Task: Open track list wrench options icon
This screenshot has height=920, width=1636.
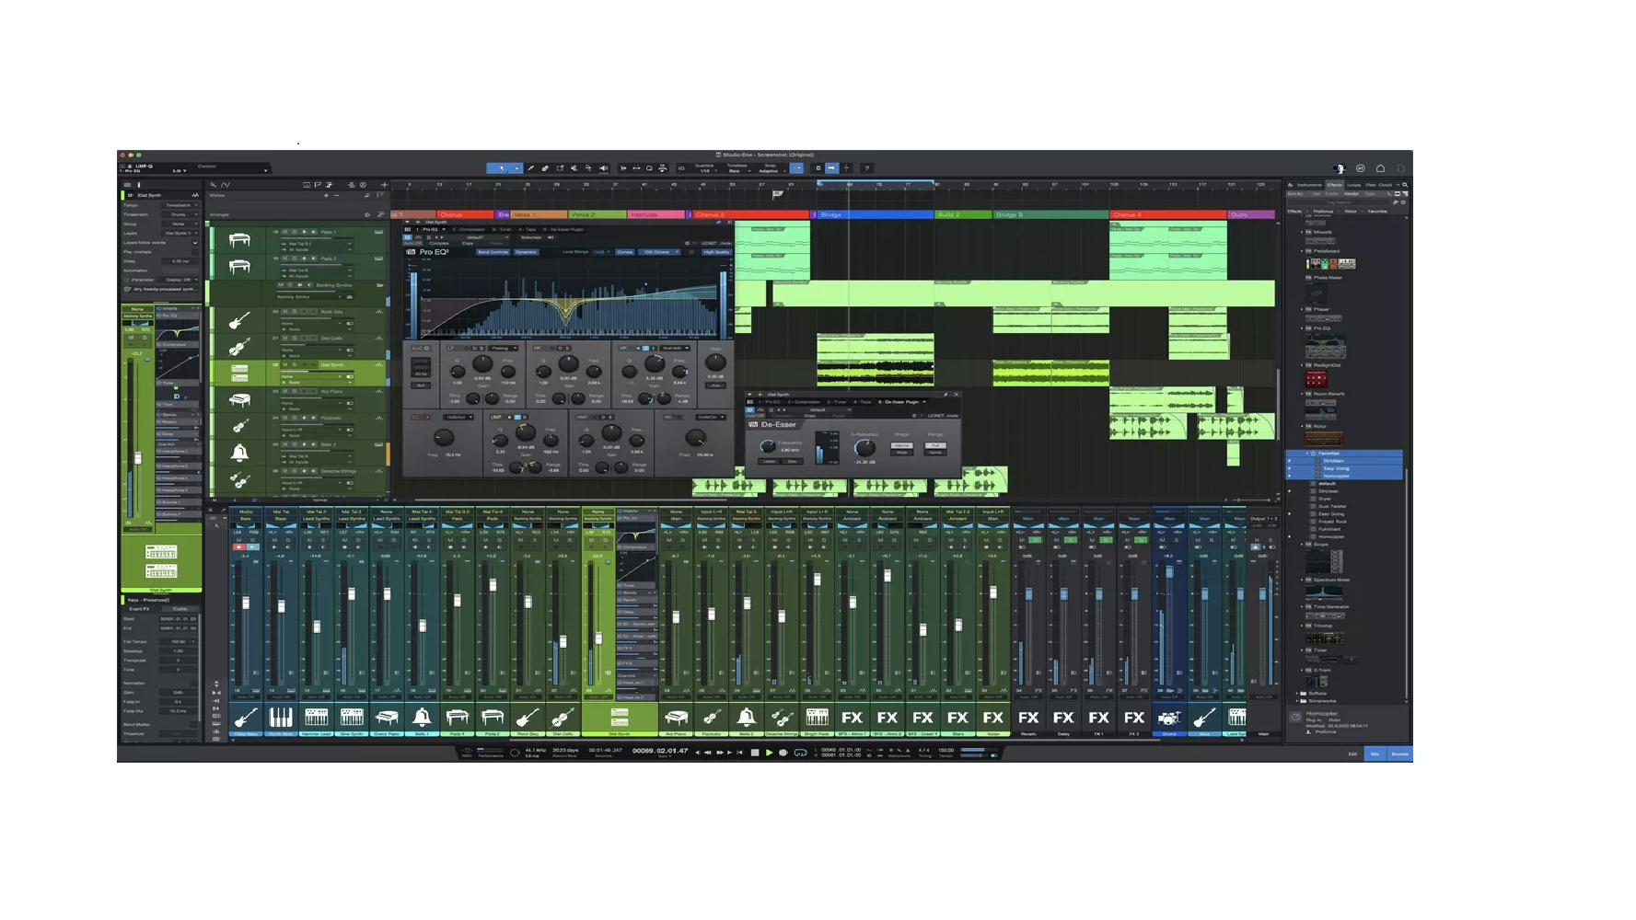Action: pyautogui.click(x=213, y=185)
